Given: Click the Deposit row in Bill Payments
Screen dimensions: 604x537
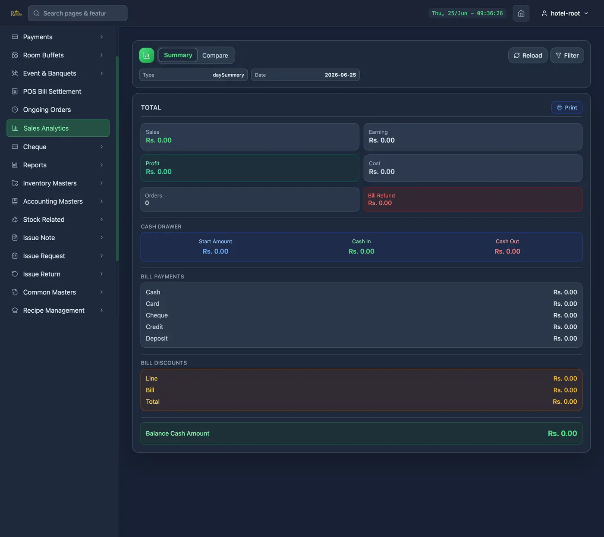Looking at the screenshot, I should [x=362, y=339].
